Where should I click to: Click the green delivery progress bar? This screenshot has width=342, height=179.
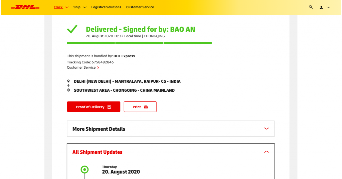tap(139, 43)
